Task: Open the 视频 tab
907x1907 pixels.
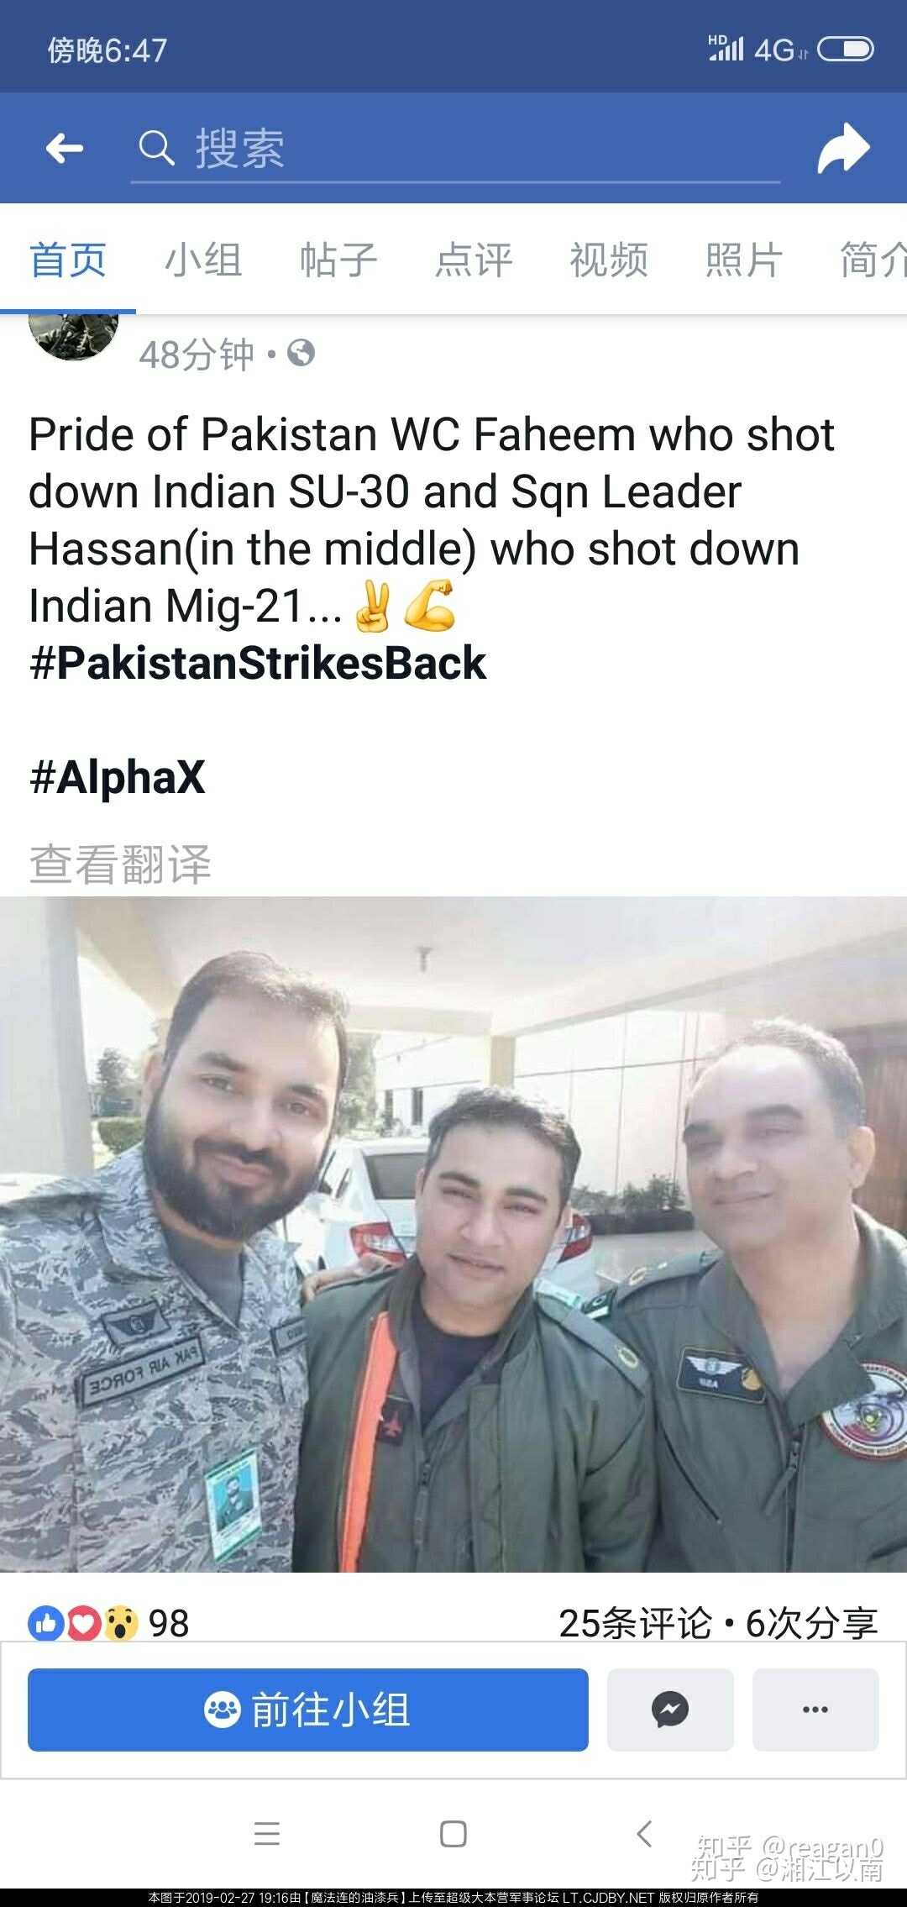Action: tap(609, 260)
